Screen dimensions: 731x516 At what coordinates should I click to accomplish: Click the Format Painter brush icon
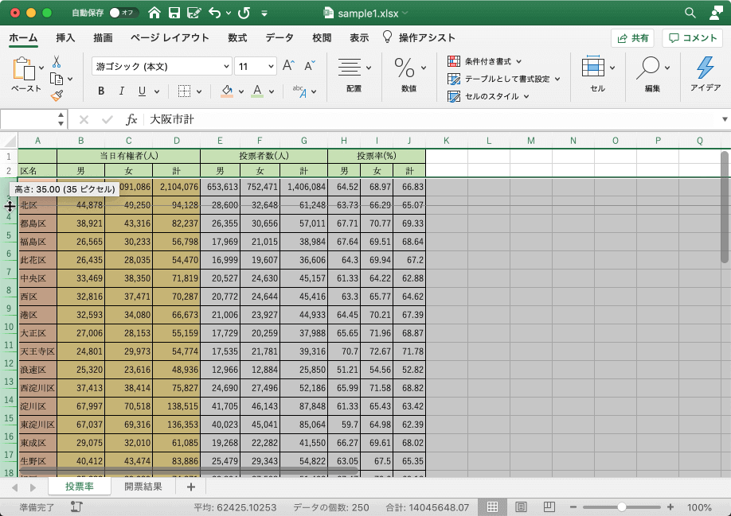click(x=57, y=96)
